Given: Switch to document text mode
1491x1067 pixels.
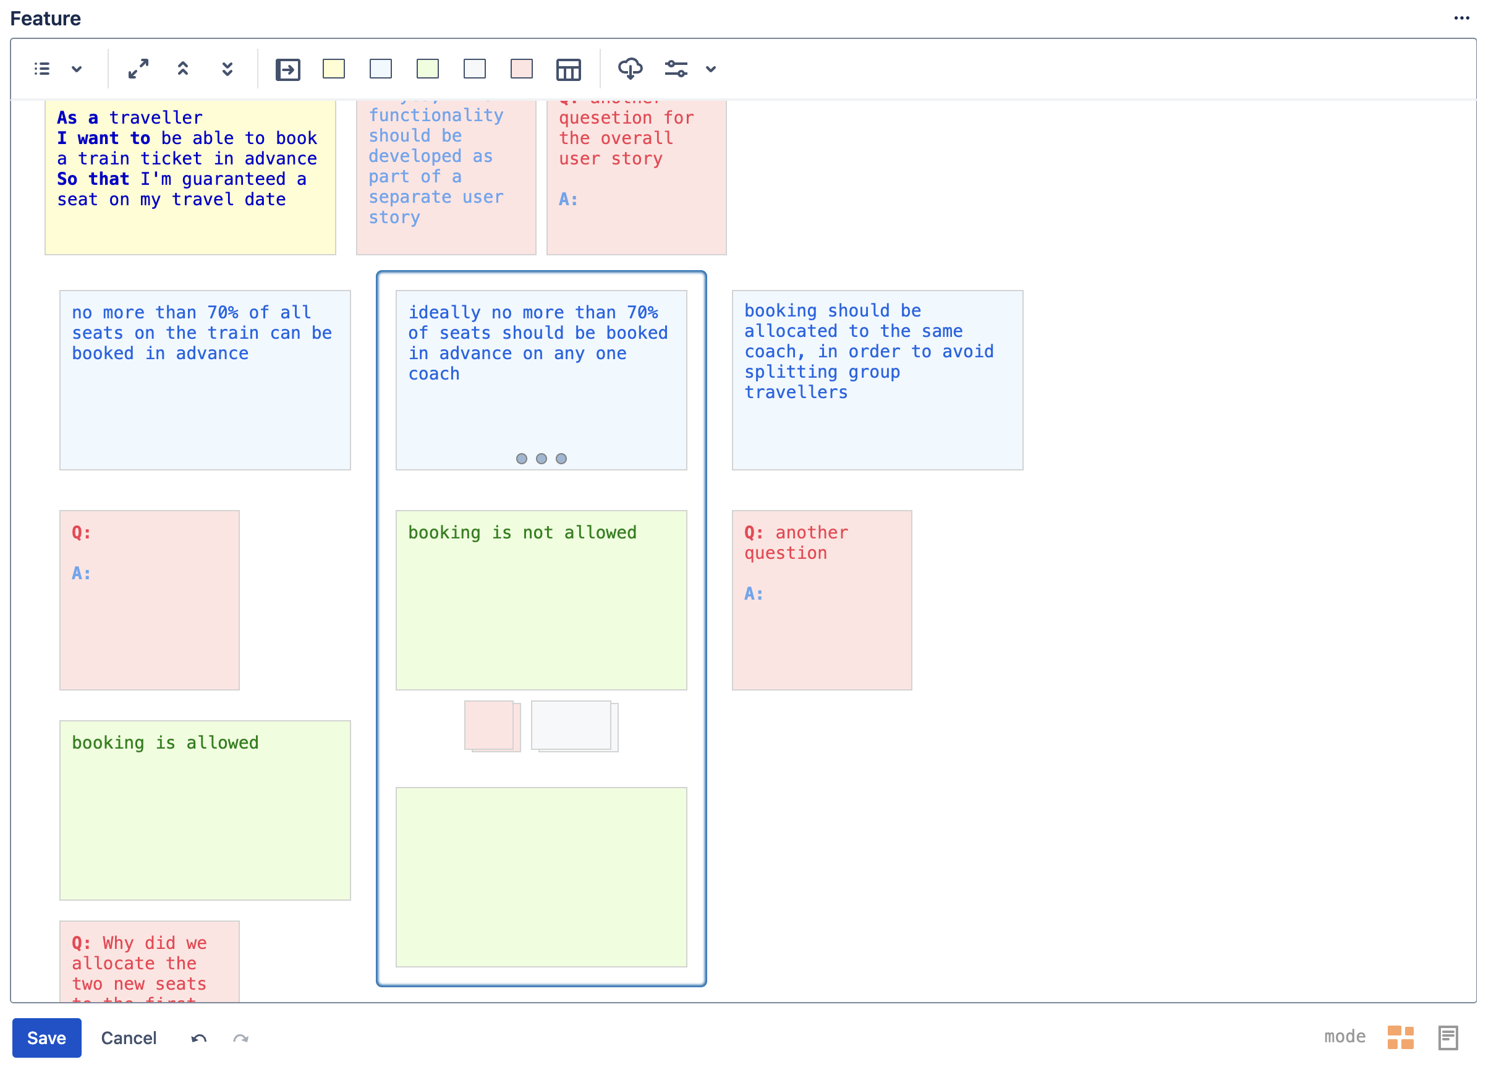Looking at the screenshot, I should point(1448,1037).
